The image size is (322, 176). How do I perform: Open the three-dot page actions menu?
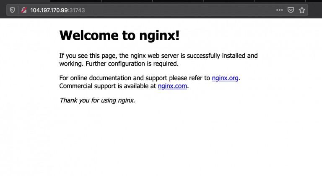pos(280,10)
